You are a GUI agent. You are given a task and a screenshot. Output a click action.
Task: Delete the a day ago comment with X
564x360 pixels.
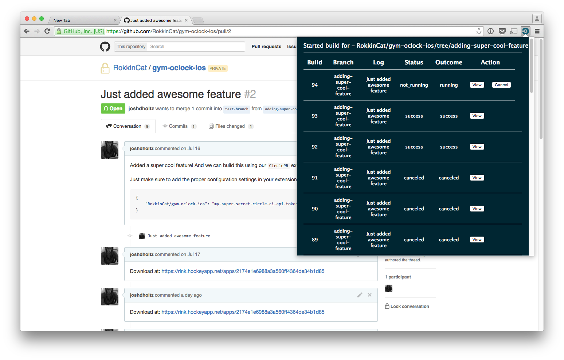370,295
